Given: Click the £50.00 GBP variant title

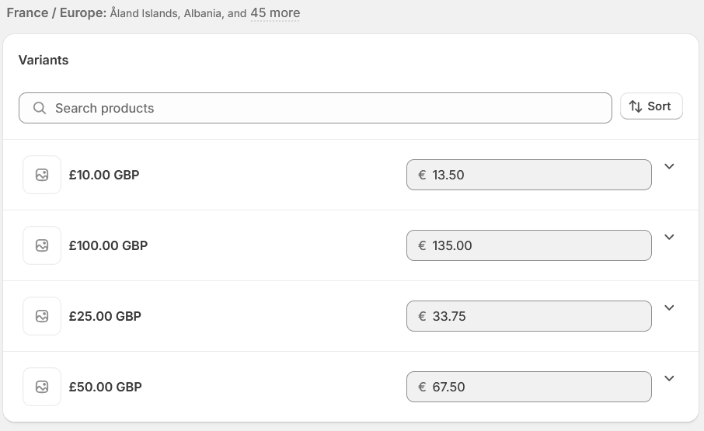Looking at the screenshot, I should [105, 387].
